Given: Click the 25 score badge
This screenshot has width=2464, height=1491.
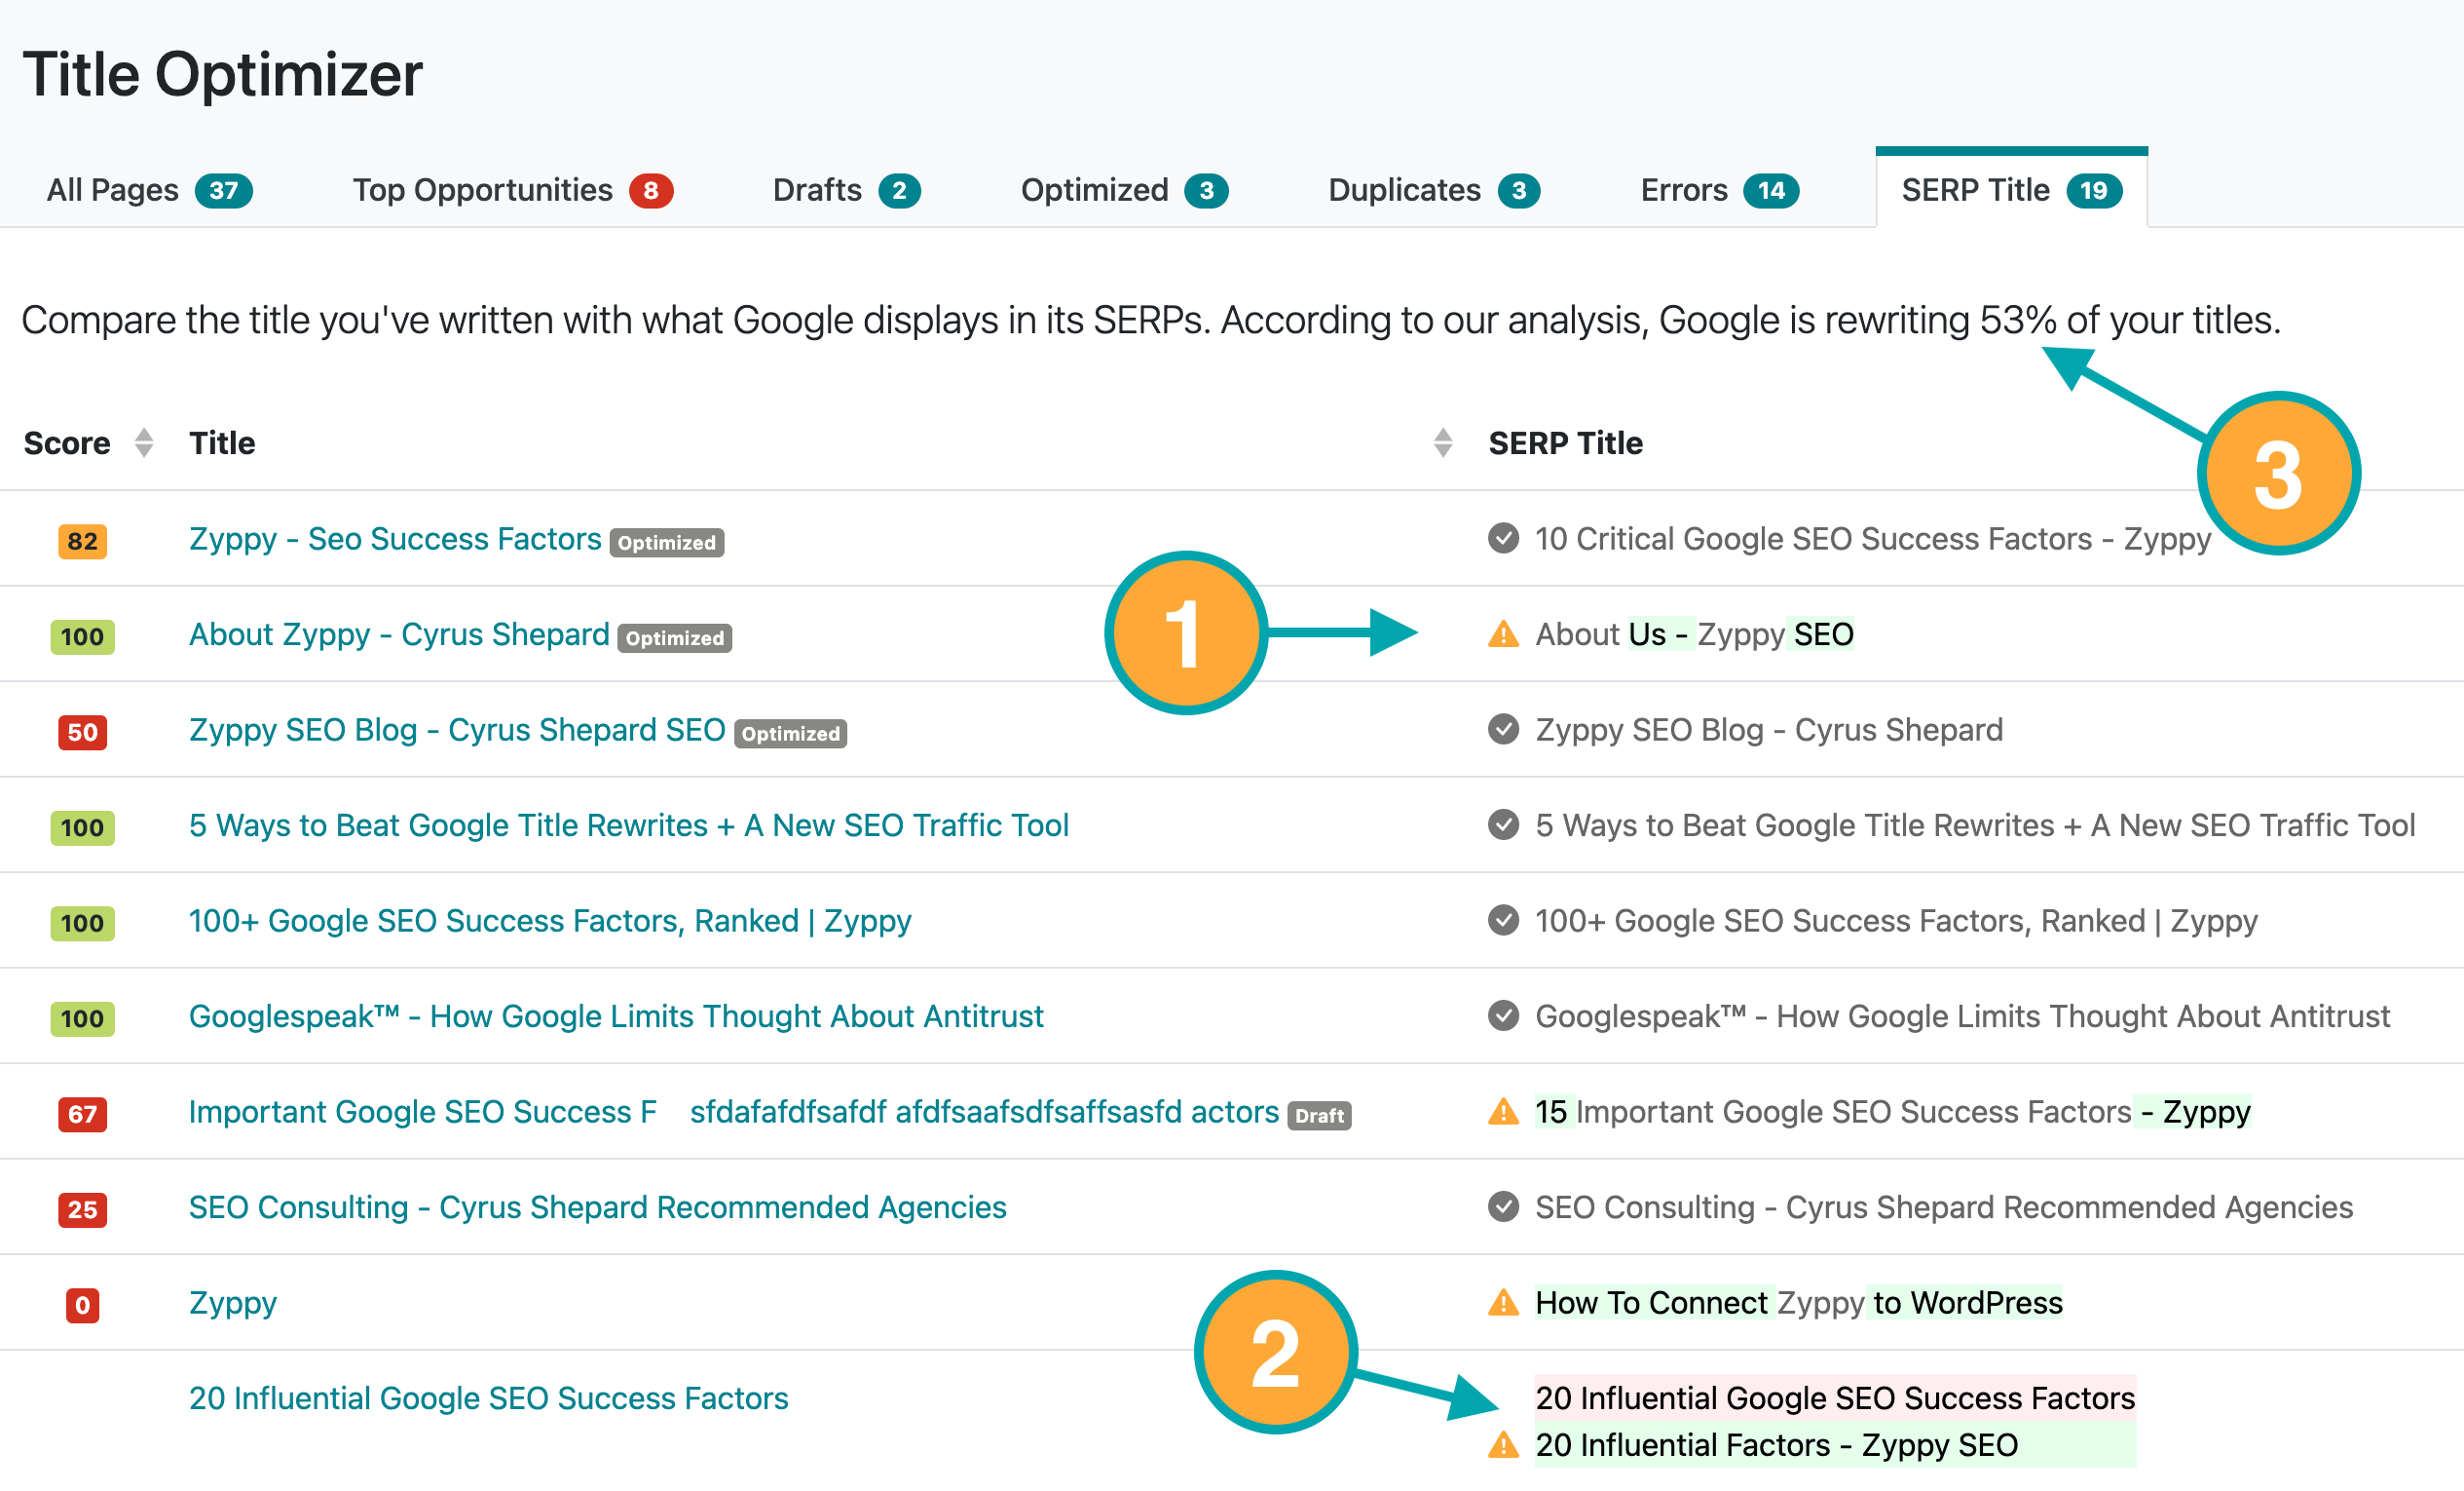Looking at the screenshot, I should pyautogui.click(x=82, y=1209).
